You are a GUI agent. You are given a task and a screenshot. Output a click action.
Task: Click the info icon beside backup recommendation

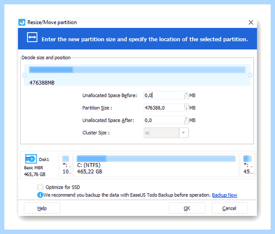[40, 195]
